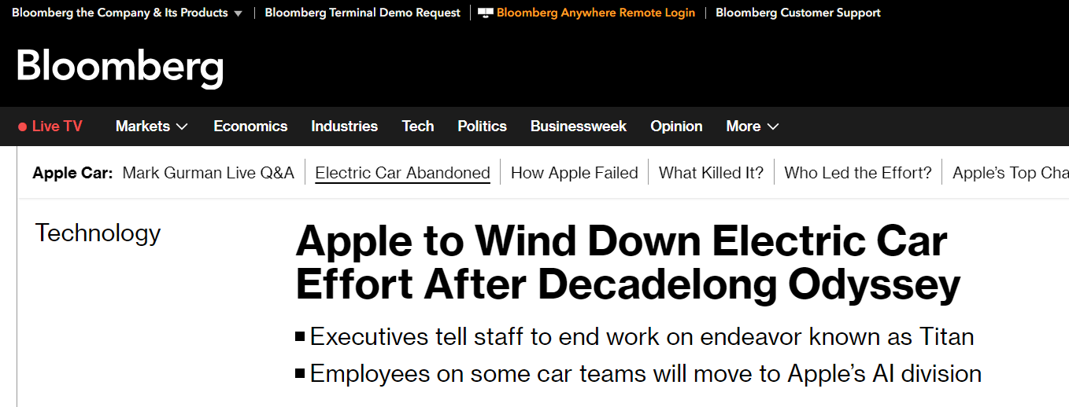Open the How Apple Failed story
The image size is (1069, 407).
click(x=574, y=173)
